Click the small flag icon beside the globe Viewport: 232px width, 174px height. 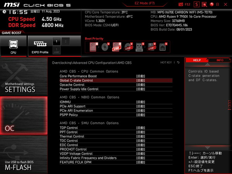217,4
